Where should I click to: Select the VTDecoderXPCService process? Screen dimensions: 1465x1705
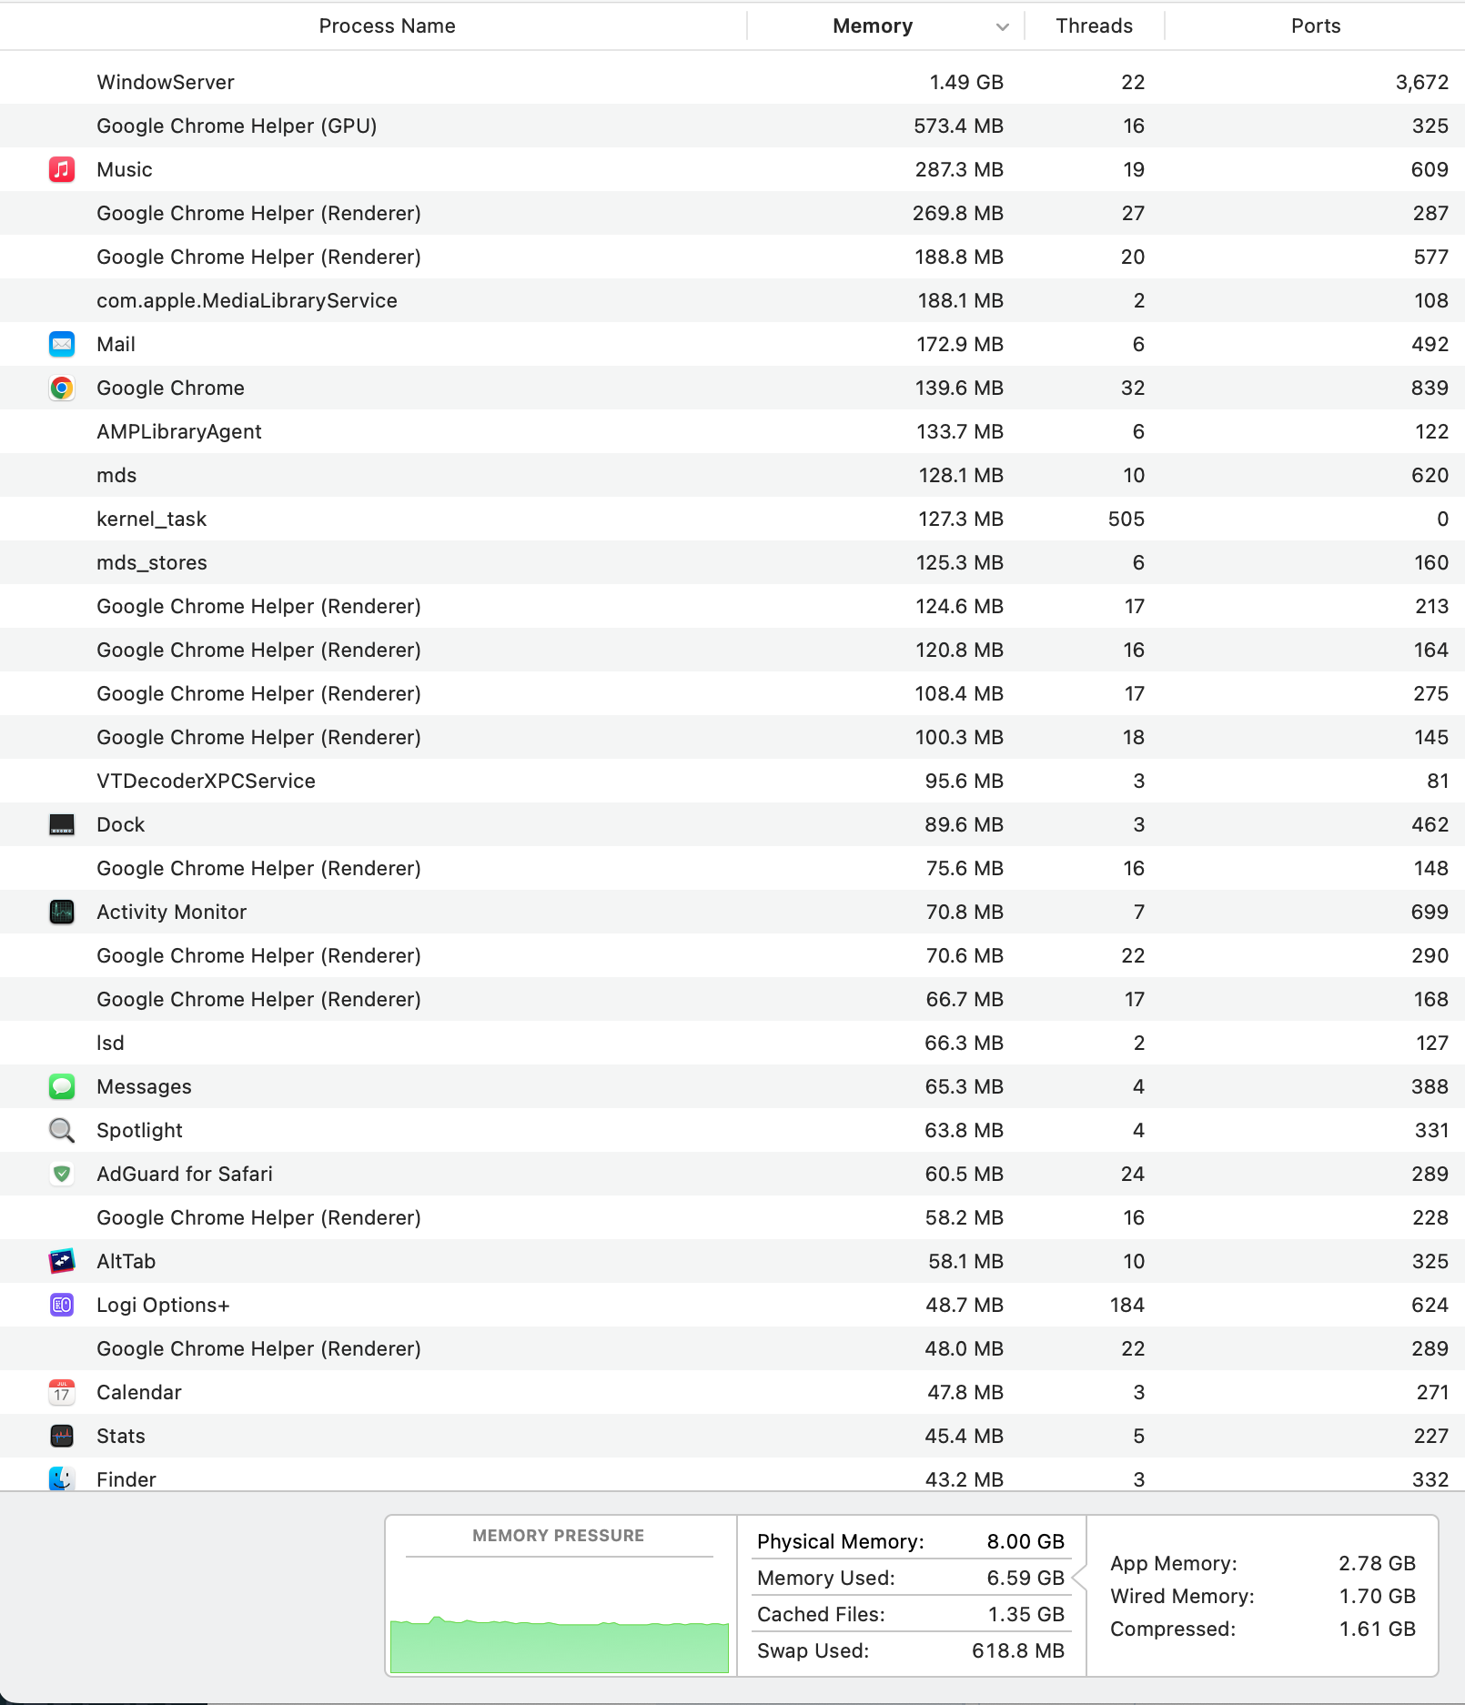(206, 781)
